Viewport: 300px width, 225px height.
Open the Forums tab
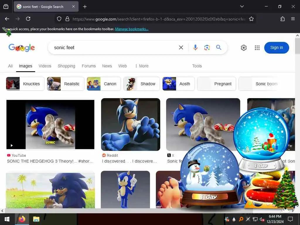coord(88,66)
